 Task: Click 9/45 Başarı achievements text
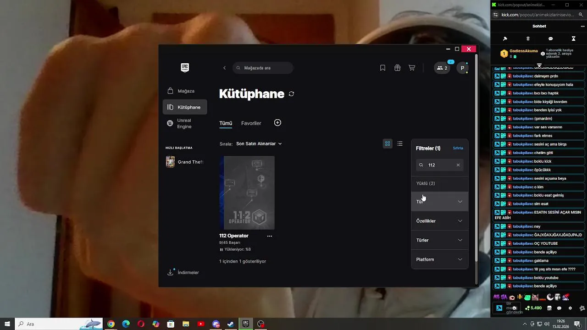point(230,242)
